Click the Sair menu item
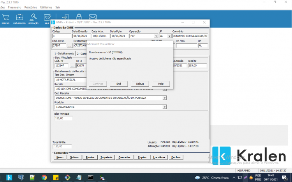The height and width of the screenshot is (182, 292). pos(58,7)
